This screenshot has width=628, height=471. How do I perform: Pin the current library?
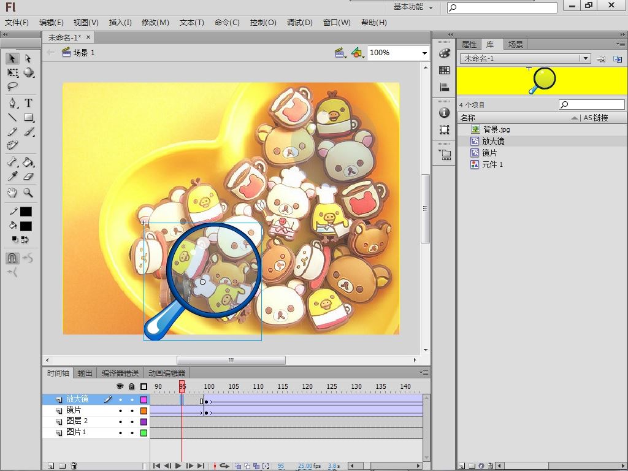[601, 59]
